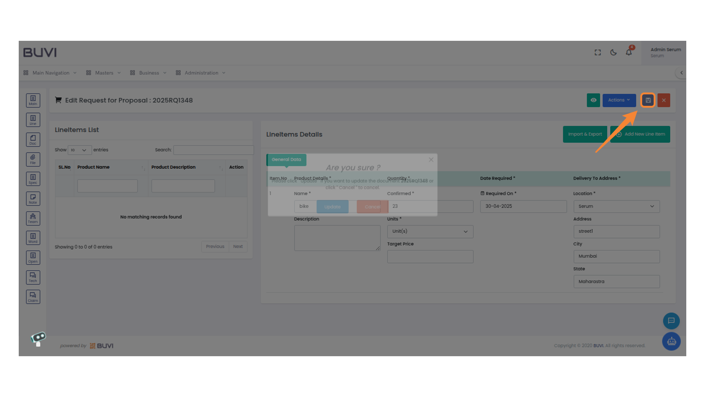Toggle fullscreen mode icon
Viewport: 705px width, 397px height.
click(598, 53)
